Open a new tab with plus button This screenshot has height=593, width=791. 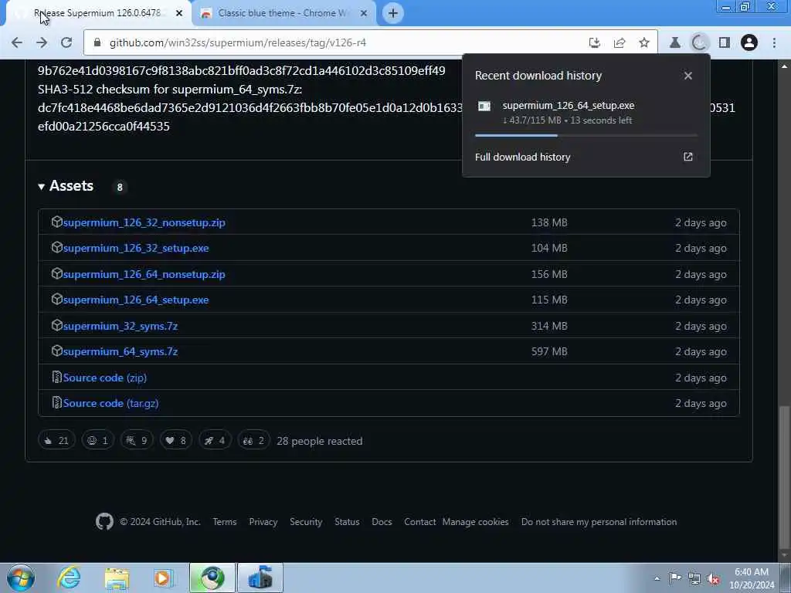point(393,14)
